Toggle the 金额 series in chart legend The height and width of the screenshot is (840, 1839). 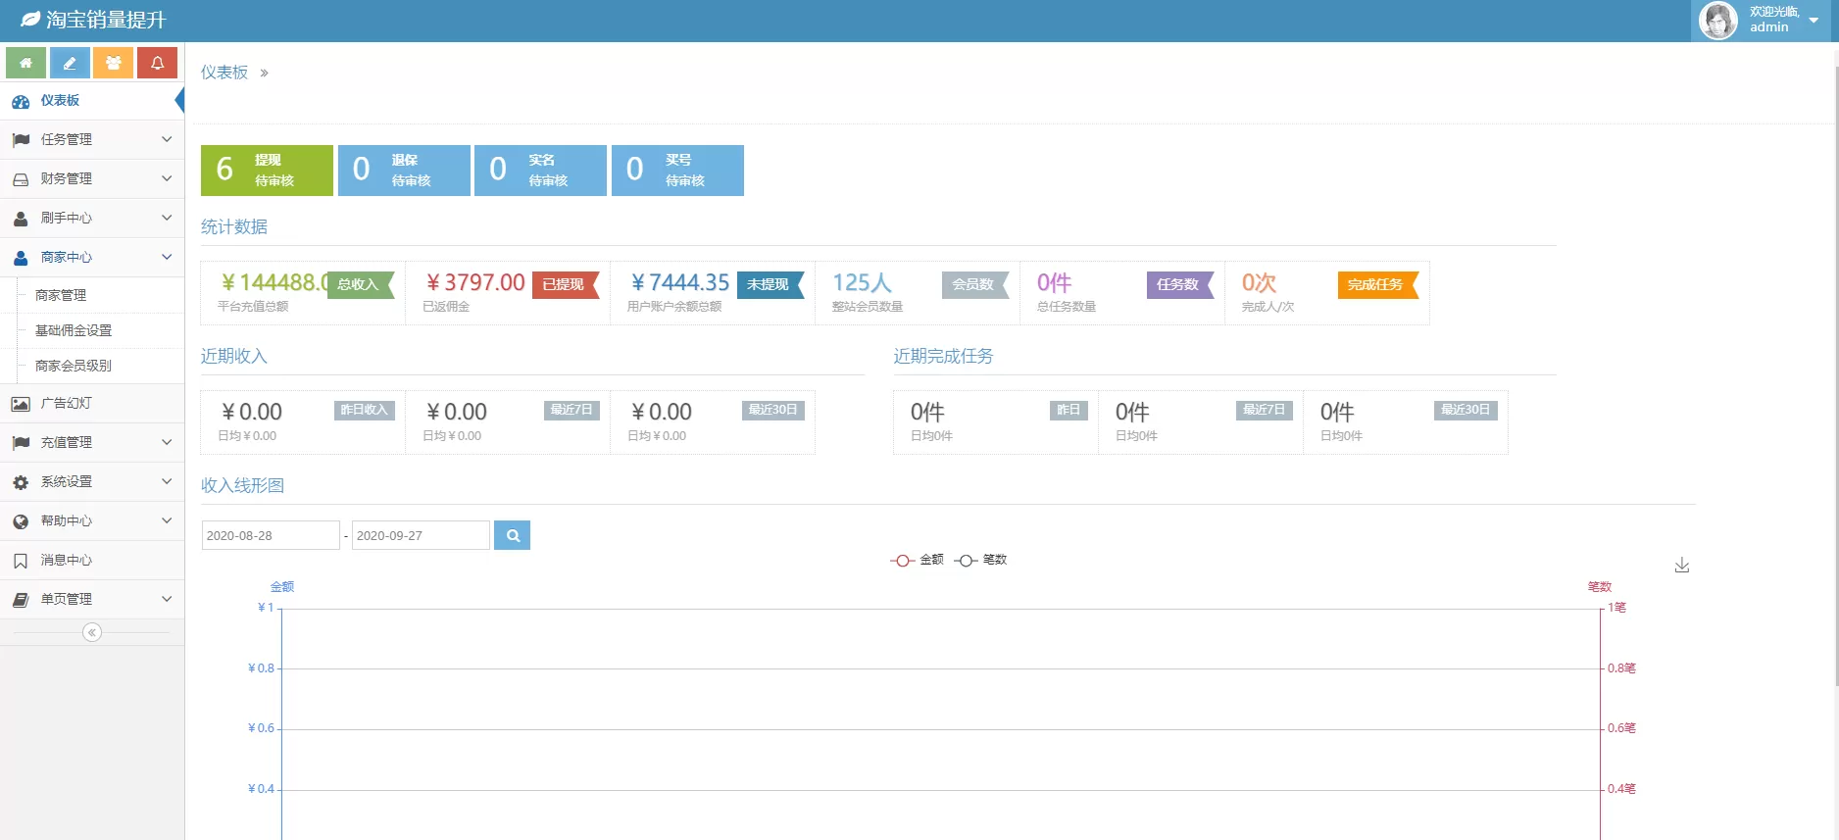point(918,560)
